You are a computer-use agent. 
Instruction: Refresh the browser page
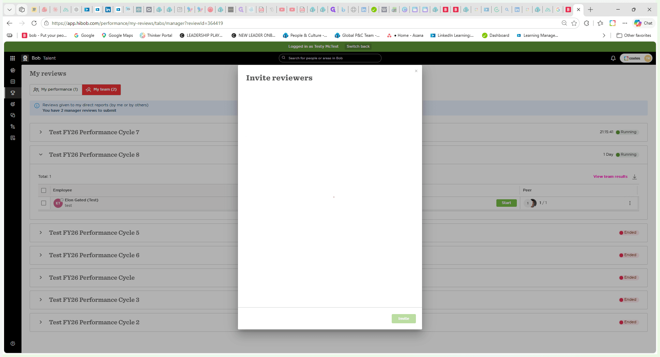(34, 23)
